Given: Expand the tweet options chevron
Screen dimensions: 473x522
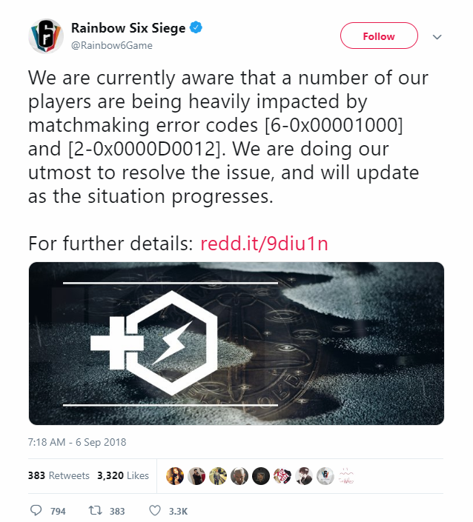Looking at the screenshot, I should pyautogui.click(x=437, y=36).
